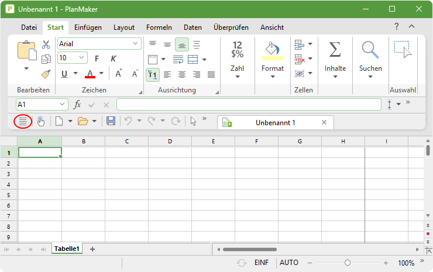Align text right horizontally
This screenshot has width=433, height=272.
coord(197,74)
